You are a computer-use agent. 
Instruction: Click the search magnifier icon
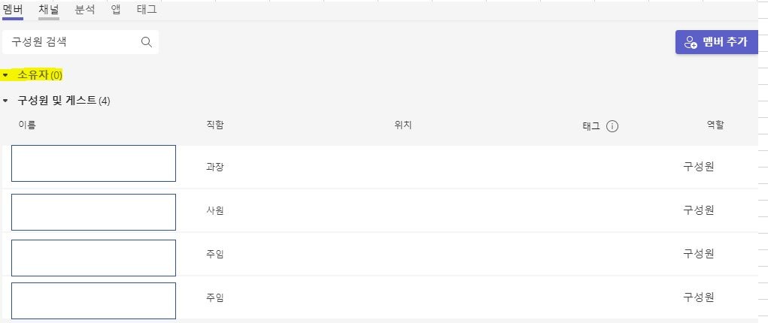click(147, 42)
